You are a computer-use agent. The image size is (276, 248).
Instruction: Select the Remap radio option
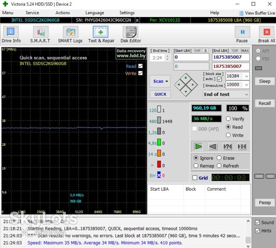click(196, 166)
